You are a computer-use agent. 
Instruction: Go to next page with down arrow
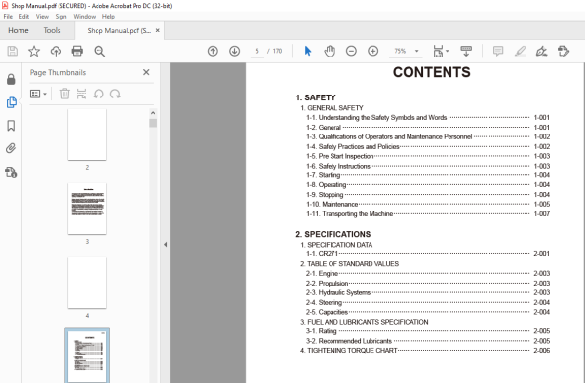click(234, 51)
